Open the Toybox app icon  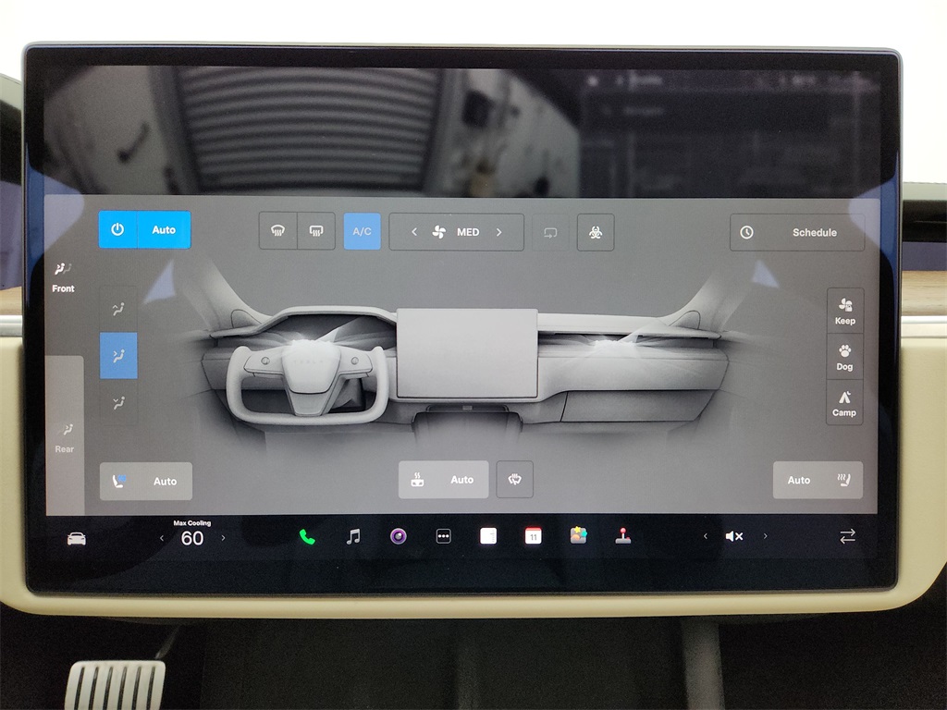click(579, 535)
